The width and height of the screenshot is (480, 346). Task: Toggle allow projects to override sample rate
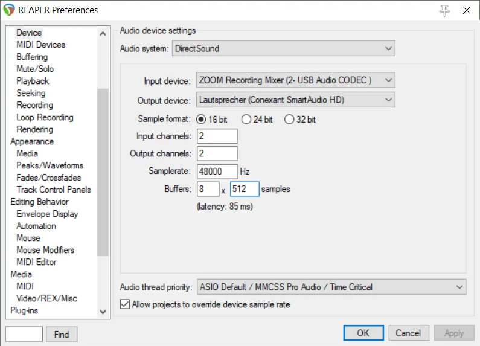point(126,305)
